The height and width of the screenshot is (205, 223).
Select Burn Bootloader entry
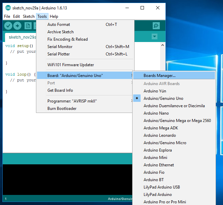coord(85,109)
